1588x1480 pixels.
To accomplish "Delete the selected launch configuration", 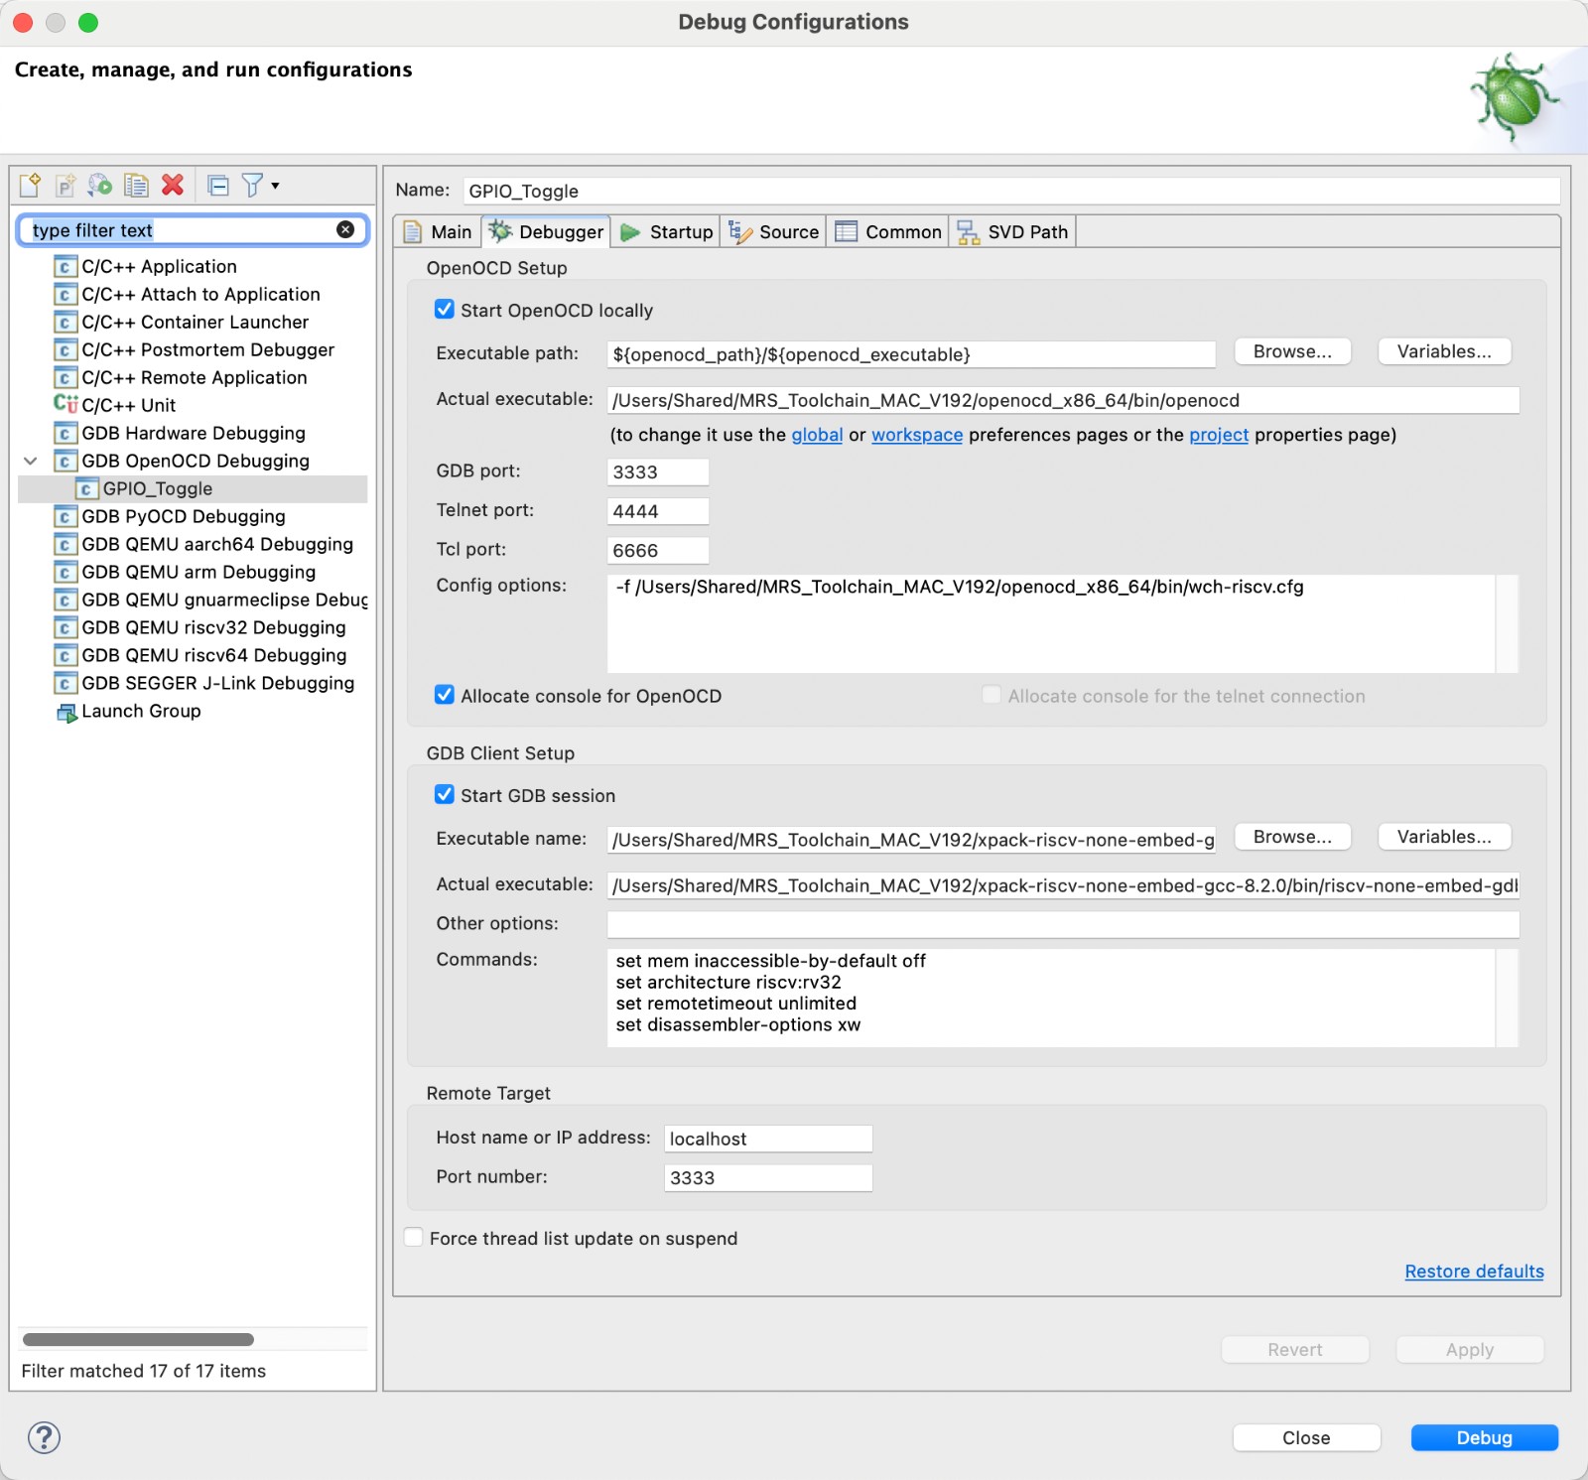I will pos(173,185).
